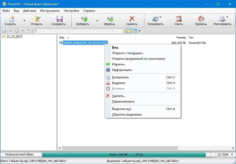The height and width of the screenshot is (164, 236).
Task: Click the Монтировать (Mount) toolbar icon
Action: point(222,19)
